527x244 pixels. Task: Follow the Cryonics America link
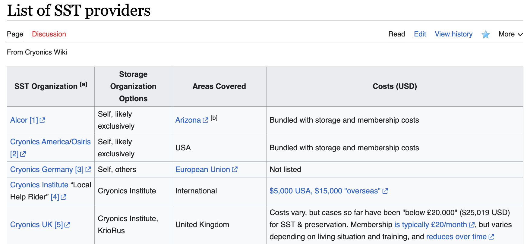point(40,142)
